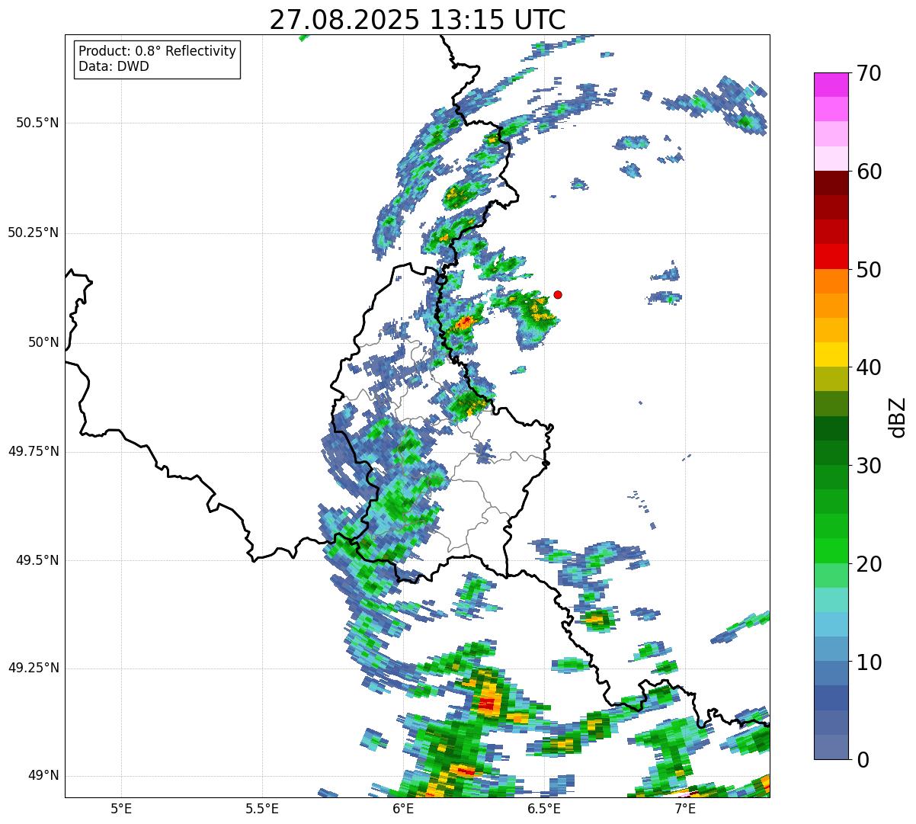Click the 'Data: DWD' text
The image size is (916, 824).
[114, 66]
